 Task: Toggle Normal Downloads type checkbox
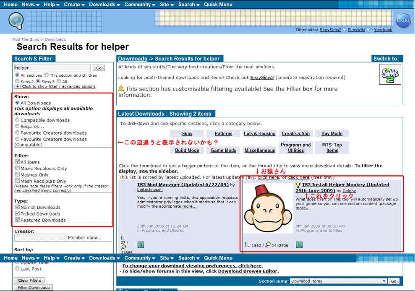click(x=17, y=207)
